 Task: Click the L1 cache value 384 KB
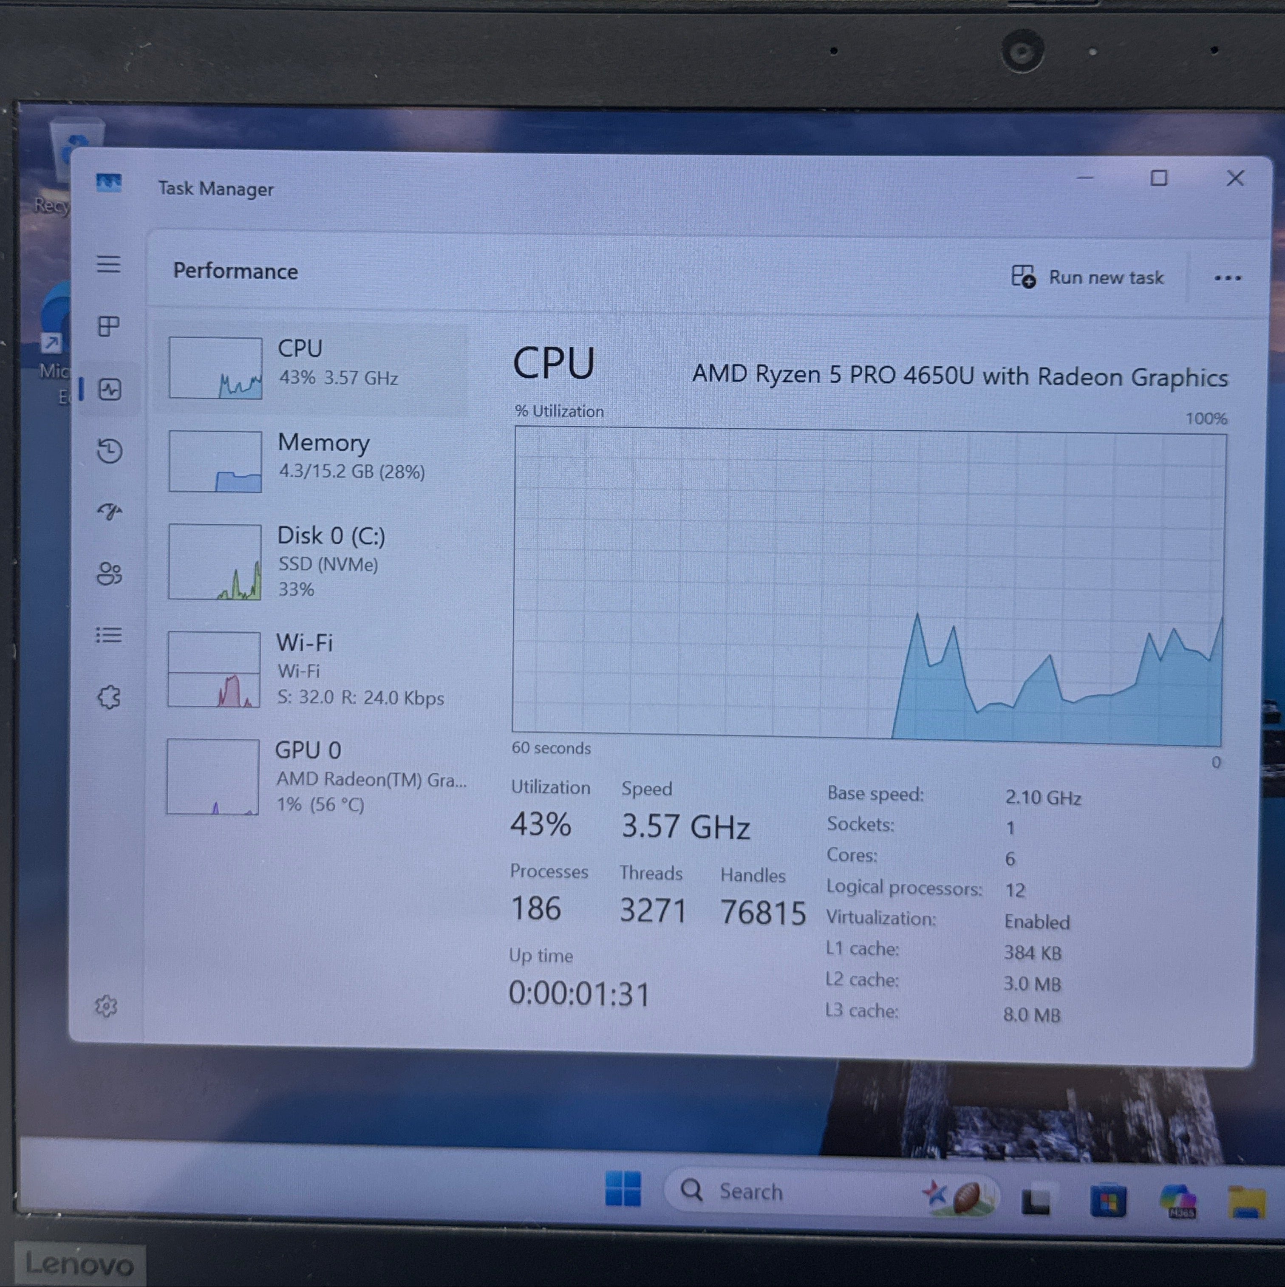pos(1033,953)
